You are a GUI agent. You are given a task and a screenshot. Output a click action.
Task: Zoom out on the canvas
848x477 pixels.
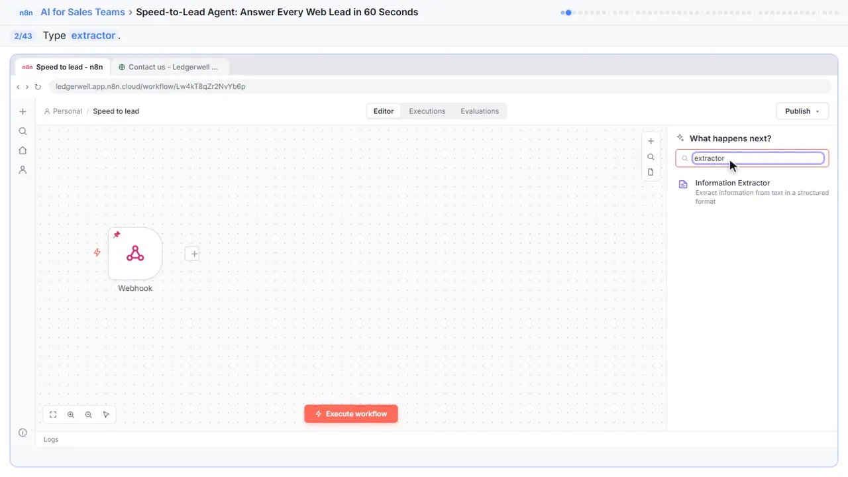coord(89,415)
